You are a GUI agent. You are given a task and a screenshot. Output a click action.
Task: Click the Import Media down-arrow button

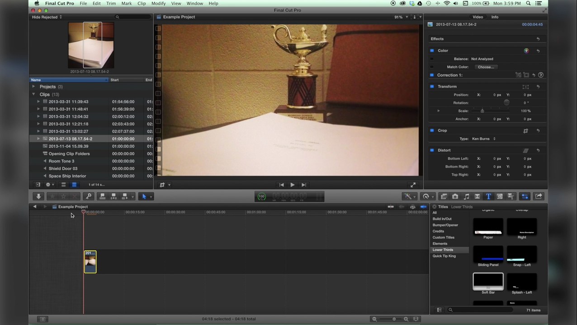(x=38, y=196)
